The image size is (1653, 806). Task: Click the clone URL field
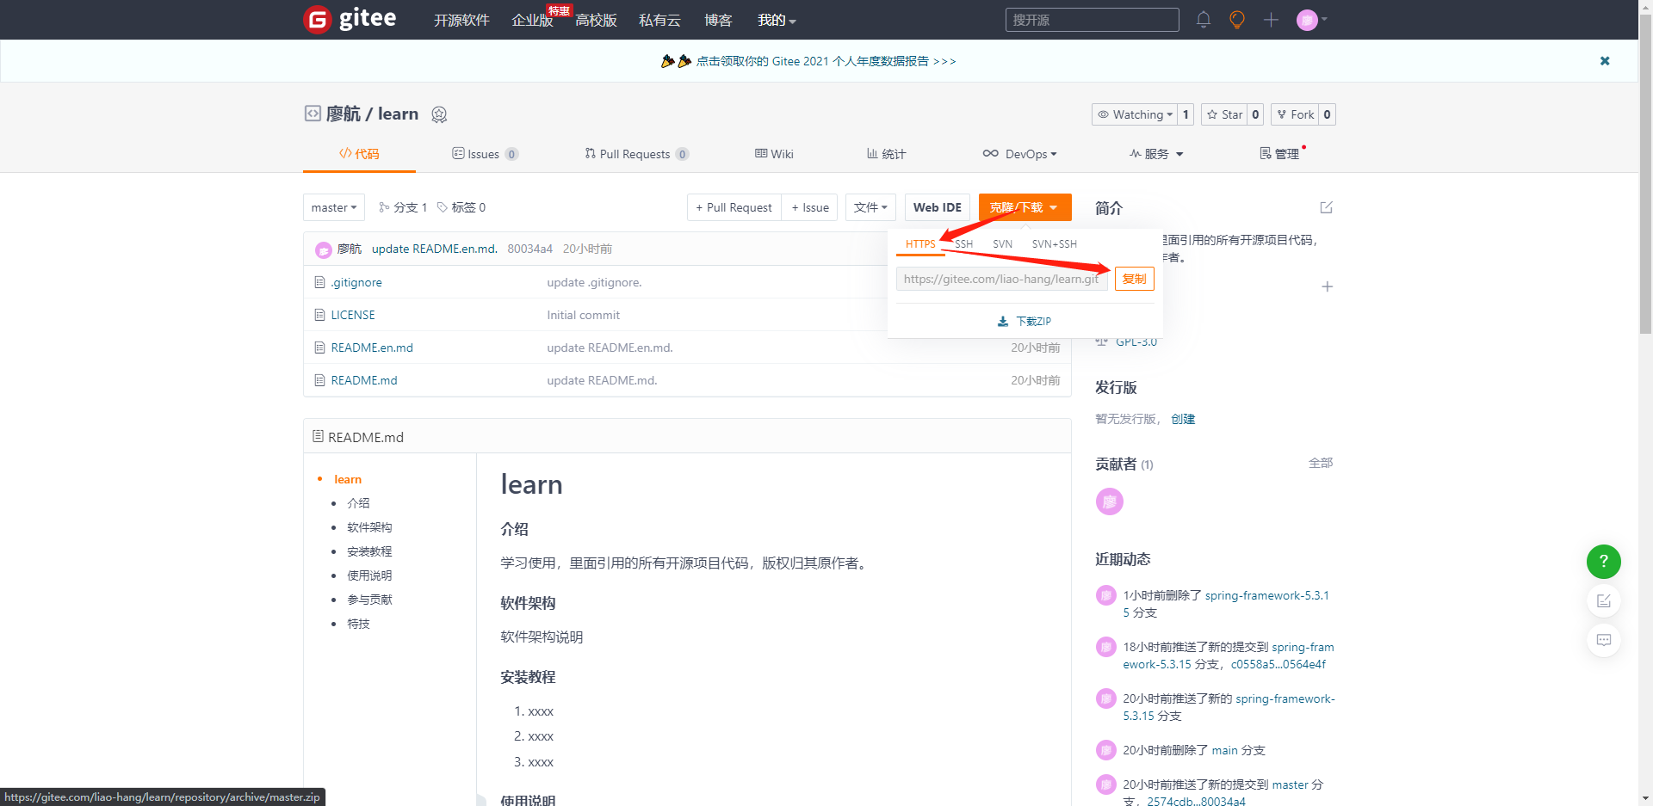click(x=1001, y=279)
